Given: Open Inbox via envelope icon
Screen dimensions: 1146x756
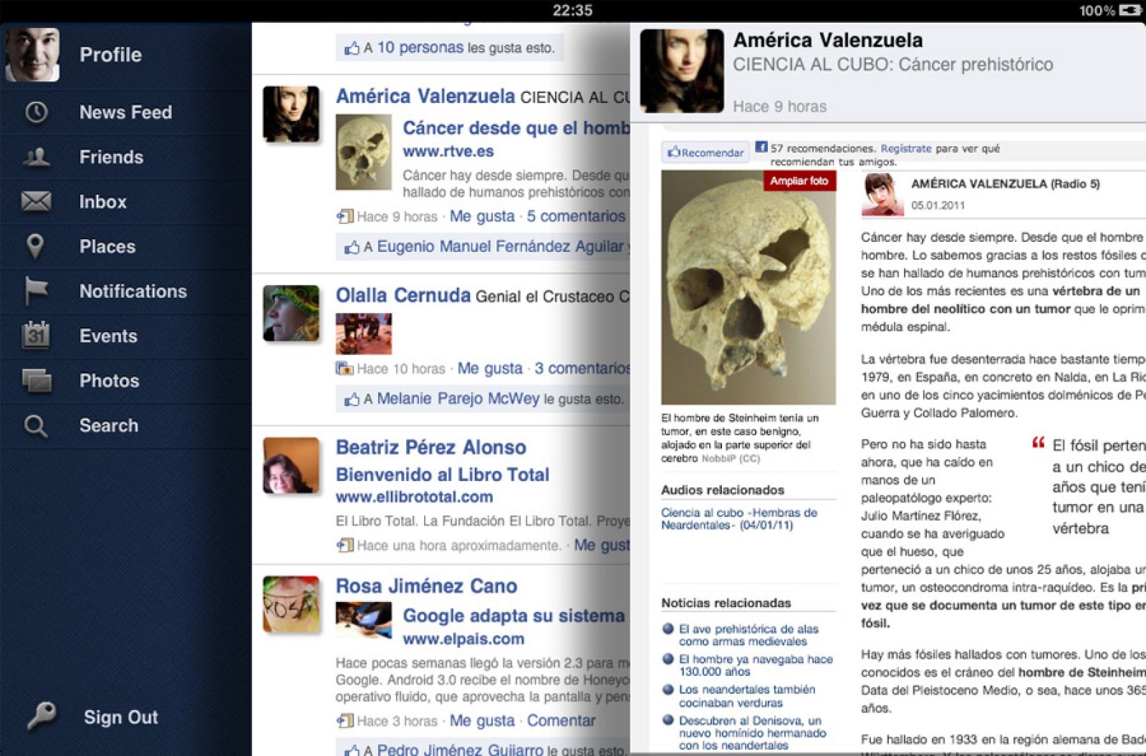Looking at the screenshot, I should tap(36, 202).
